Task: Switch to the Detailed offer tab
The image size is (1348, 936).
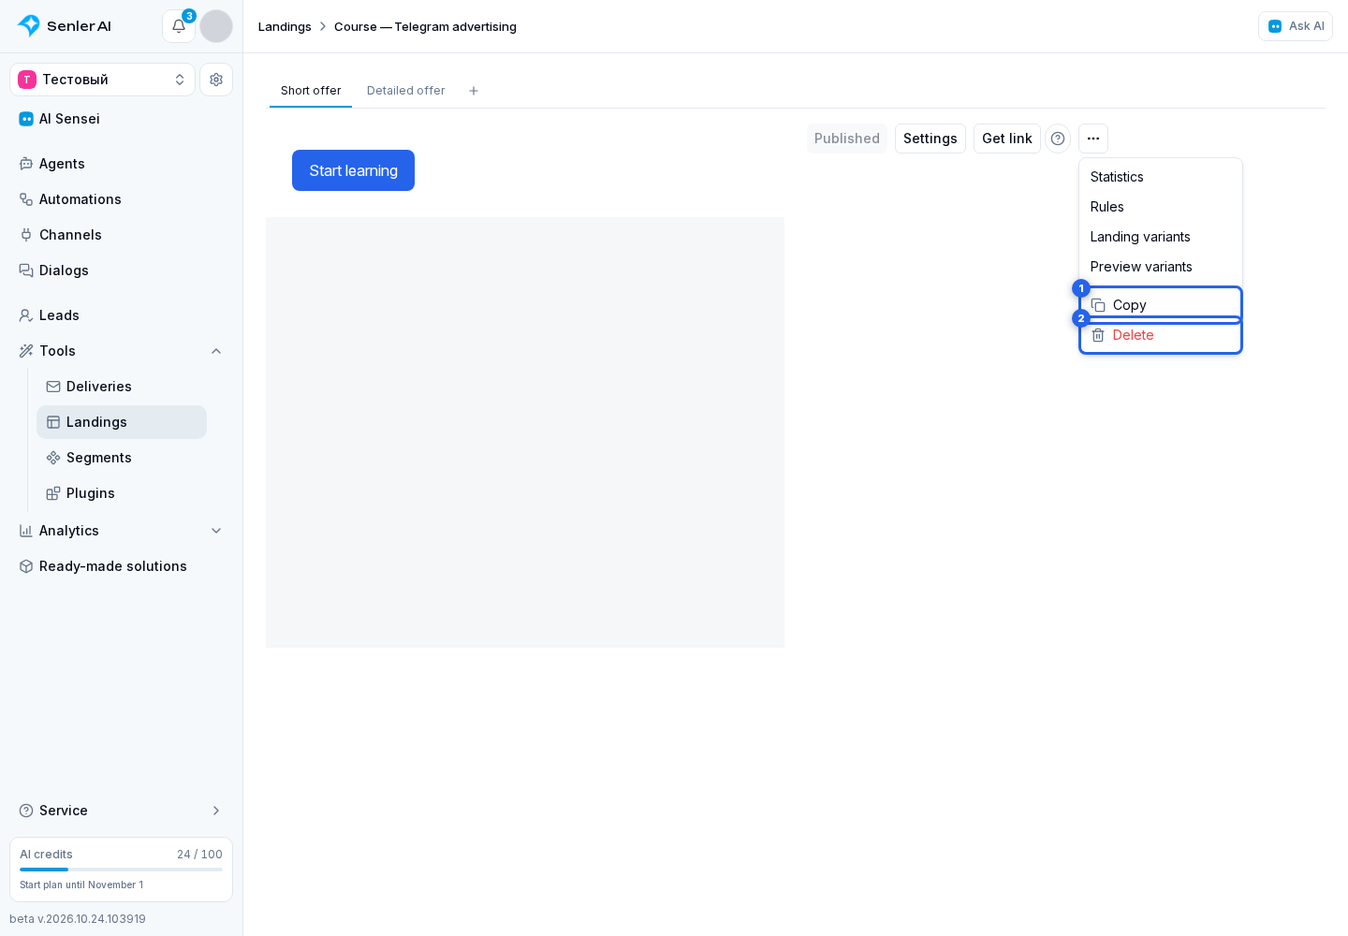Action: click(x=406, y=91)
